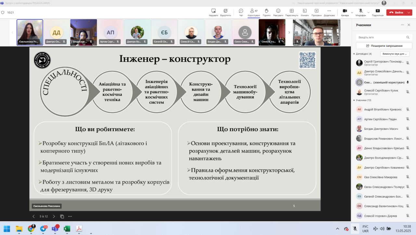Open the Додатково more actions menu
Viewport: 416px width, 235px height.
(329, 12)
